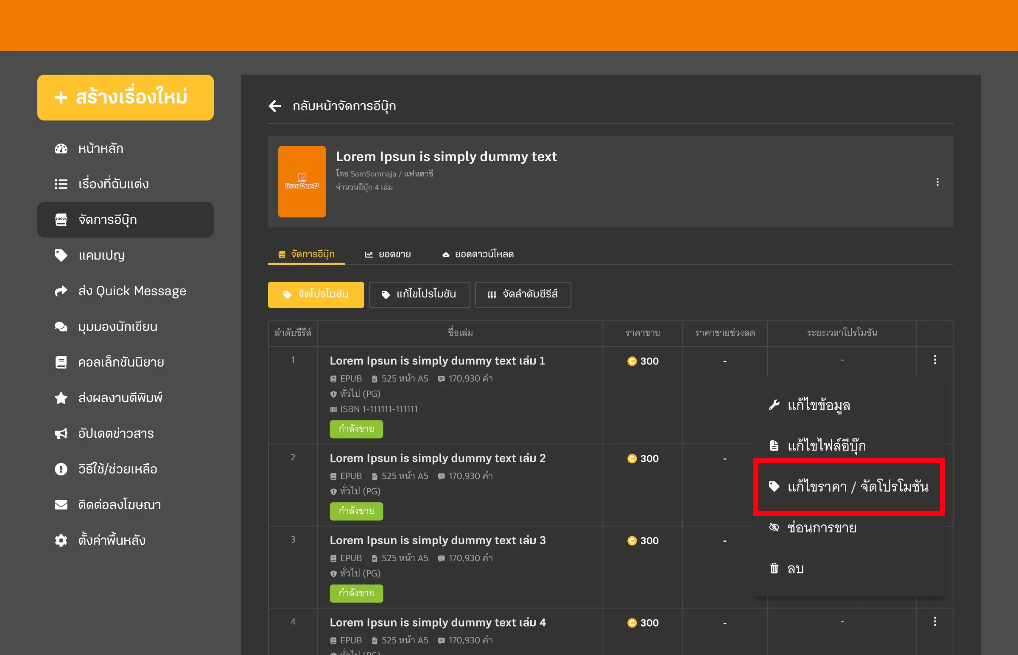The height and width of the screenshot is (655, 1018).
Task: Choose ซ่อนการขาย from the context menu
Action: [x=849, y=528]
